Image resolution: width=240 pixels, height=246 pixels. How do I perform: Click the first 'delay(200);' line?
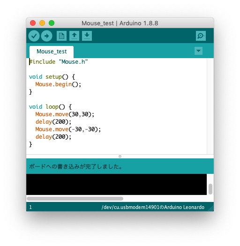coord(53,122)
